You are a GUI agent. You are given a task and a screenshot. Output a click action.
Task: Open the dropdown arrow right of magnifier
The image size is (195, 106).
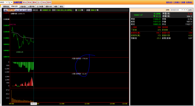pos(12,2)
